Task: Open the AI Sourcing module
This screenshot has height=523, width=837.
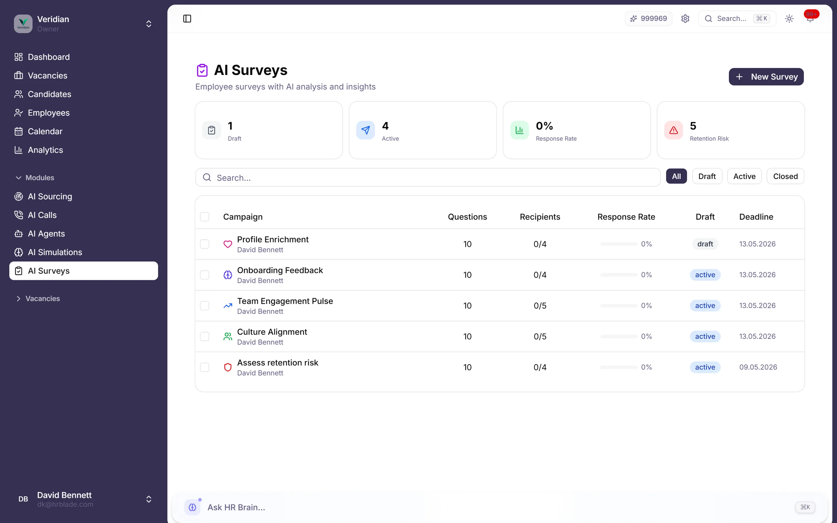Action: 84,196
